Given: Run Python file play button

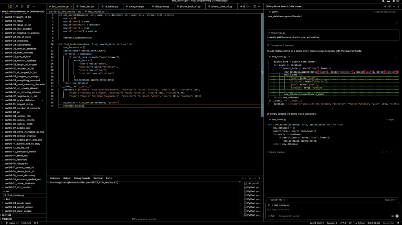Looking at the screenshot, I should (247, 6).
